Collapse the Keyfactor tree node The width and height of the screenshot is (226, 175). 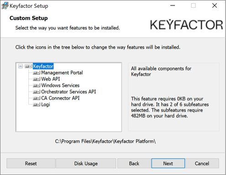pos(21,66)
